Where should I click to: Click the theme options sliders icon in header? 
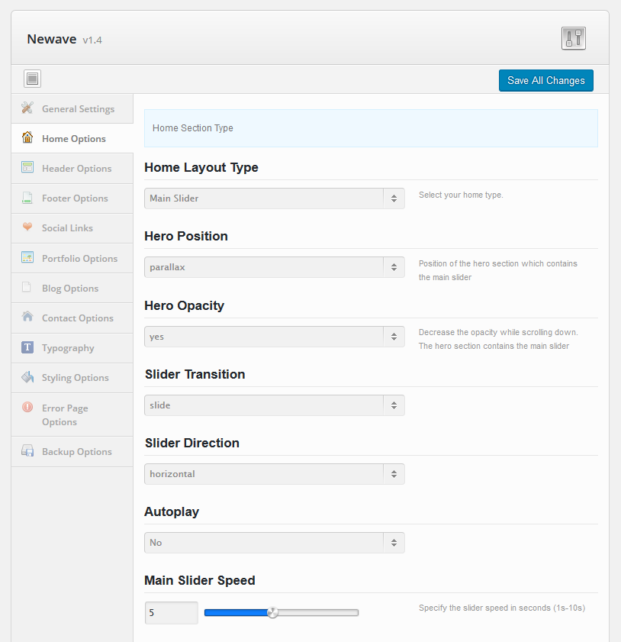pos(573,38)
